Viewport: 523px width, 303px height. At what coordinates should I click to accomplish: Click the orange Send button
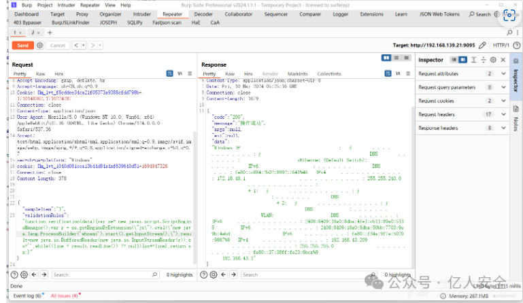tap(22, 46)
